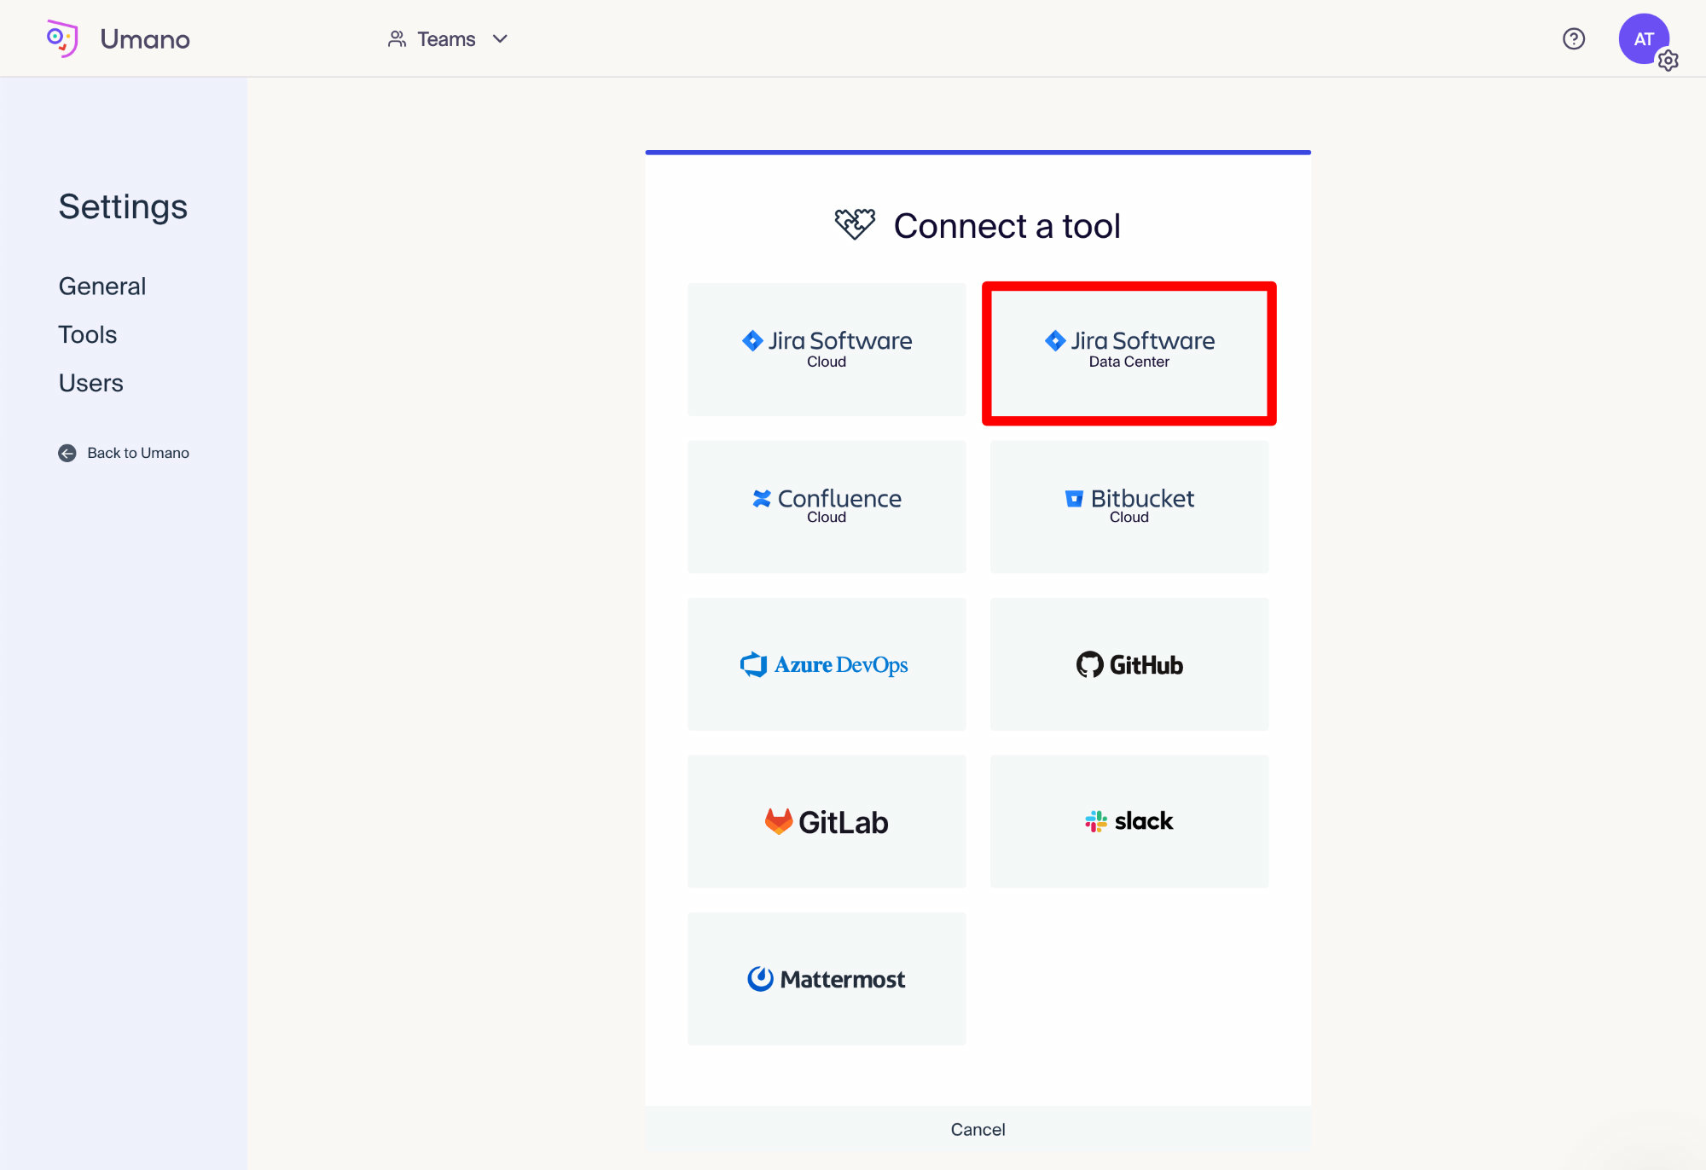1706x1170 pixels.
Task: Expand the Teams dropdown
Action: pyautogui.click(x=450, y=39)
